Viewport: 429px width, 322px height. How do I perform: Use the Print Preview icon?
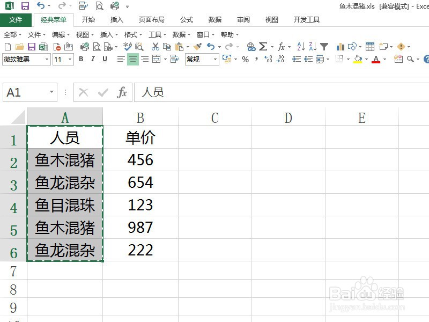click(98, 47)
